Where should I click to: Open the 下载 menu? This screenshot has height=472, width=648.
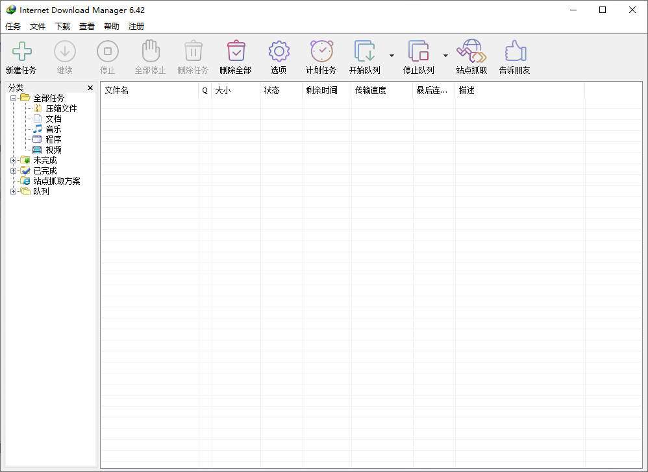[x=62, y=27]
